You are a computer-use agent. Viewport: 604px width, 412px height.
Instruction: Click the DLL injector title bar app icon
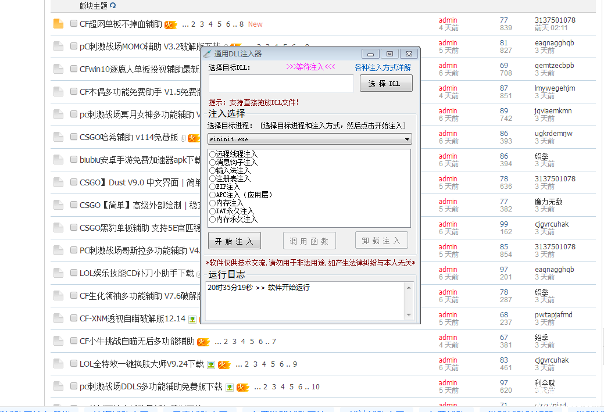tap(207, 54)
